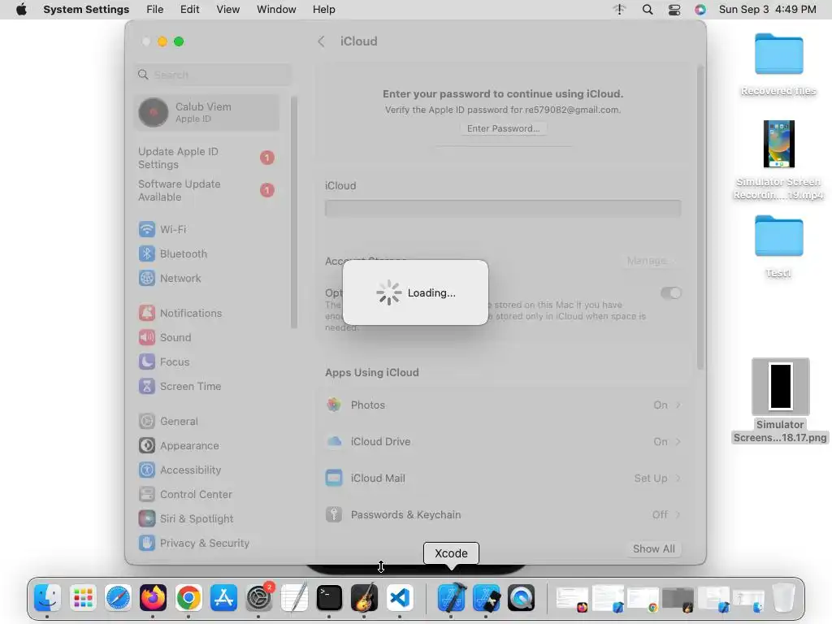Image resolution: width=832 pixels, height=624 pixels.
Task: Click the Enter Password button
Action: pos(503,128)
